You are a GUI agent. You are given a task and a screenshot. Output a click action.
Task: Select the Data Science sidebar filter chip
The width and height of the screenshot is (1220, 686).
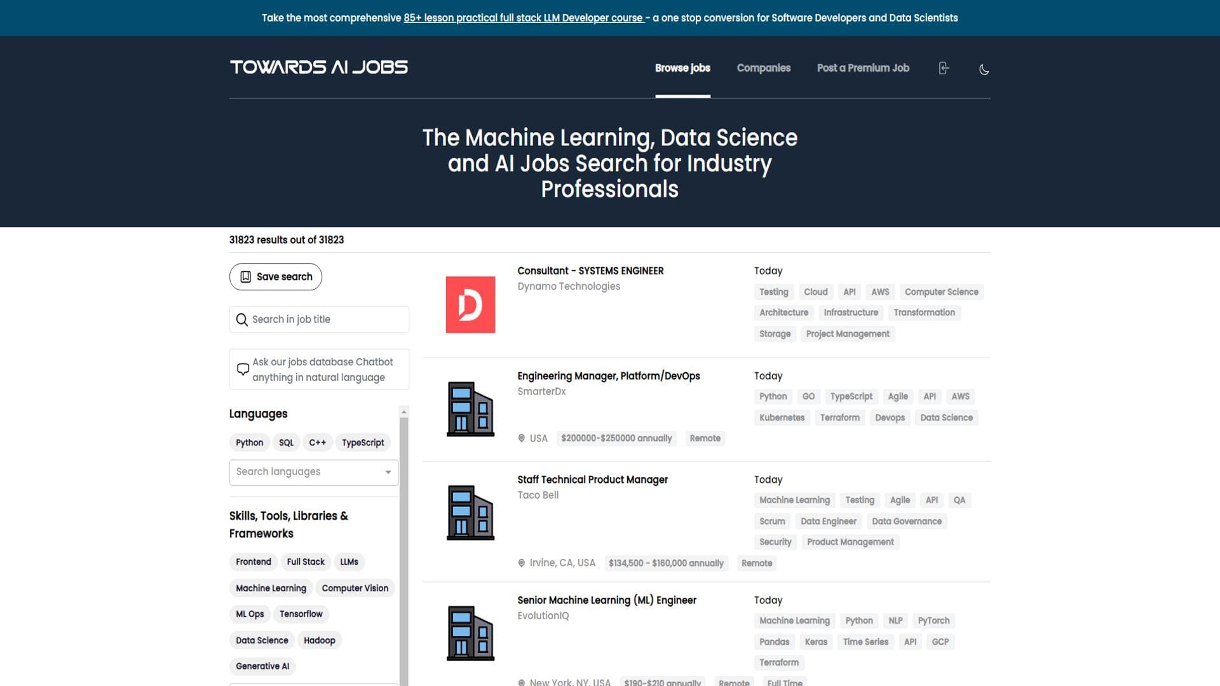262,640
